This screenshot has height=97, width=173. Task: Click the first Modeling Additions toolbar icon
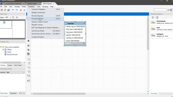click(x=153, y=17)
